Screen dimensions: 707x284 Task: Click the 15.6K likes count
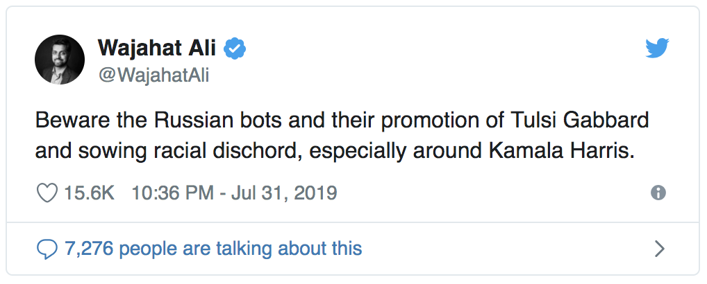(90, 193)
